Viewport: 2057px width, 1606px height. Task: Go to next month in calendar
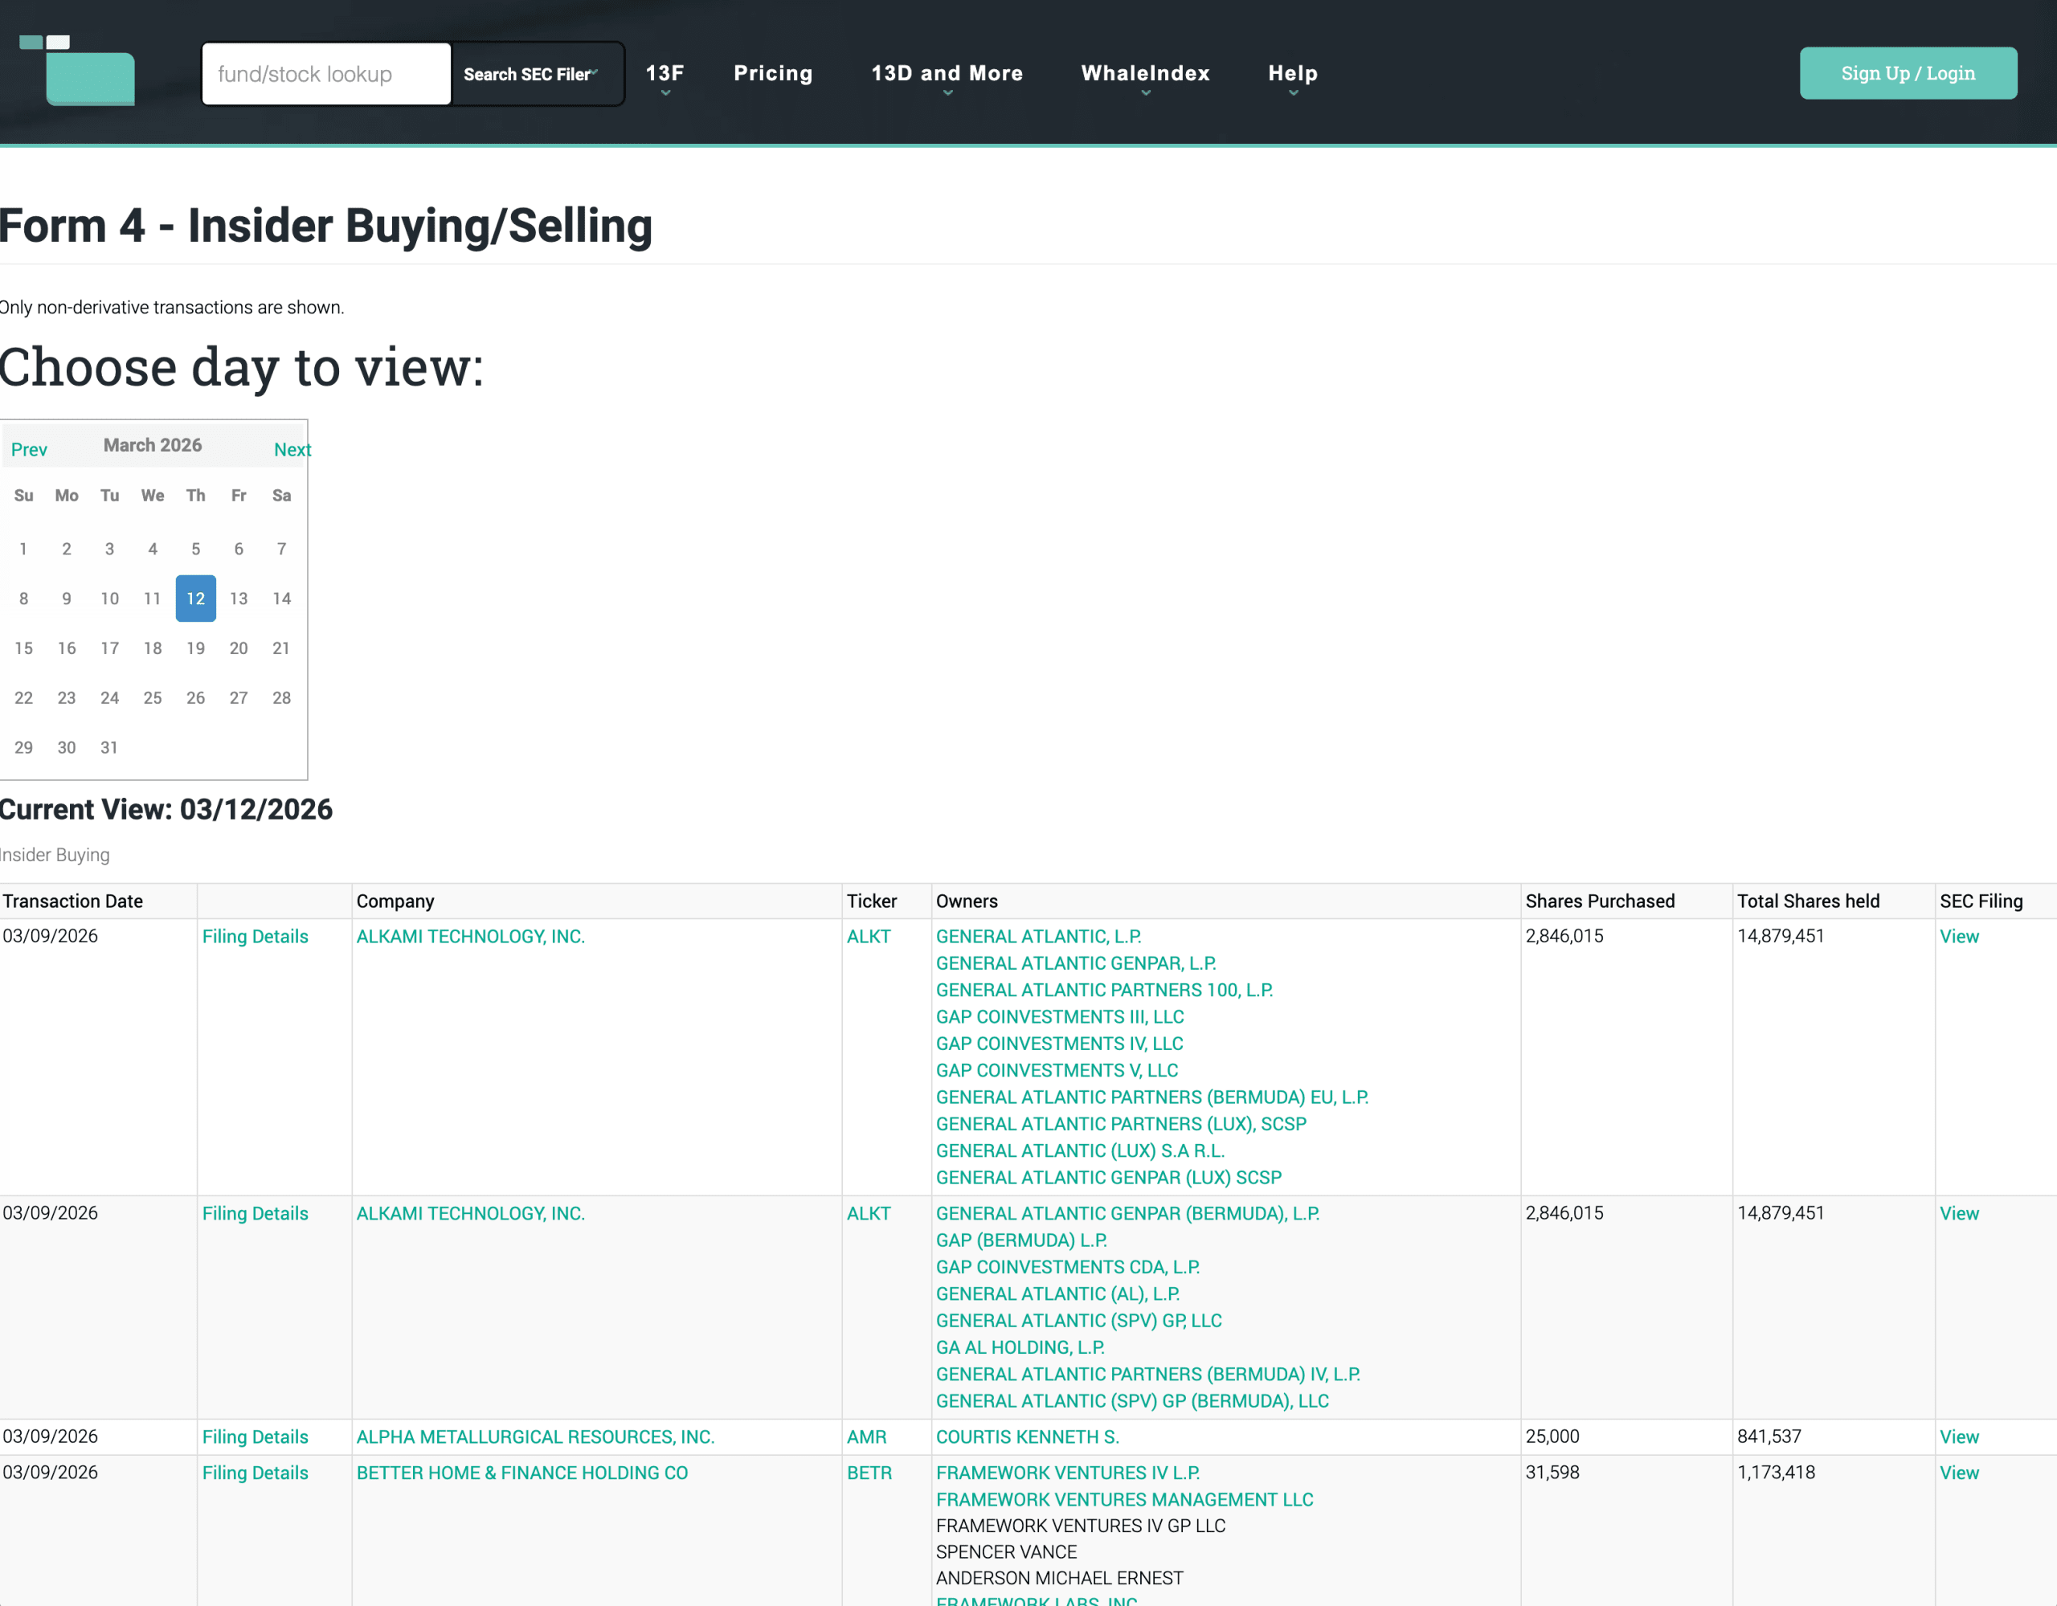click(292, 449)
